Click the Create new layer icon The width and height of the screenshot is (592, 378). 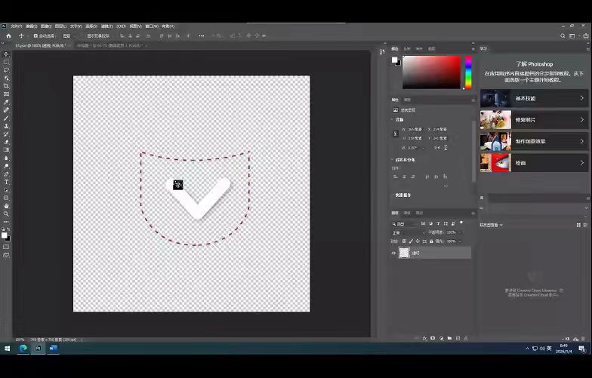click(x=458, y=338)
